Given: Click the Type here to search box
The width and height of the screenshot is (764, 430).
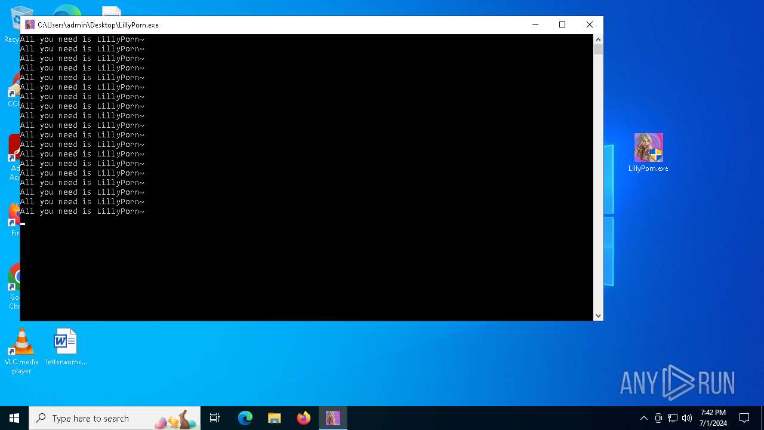Looking at the screenshot, I should 116,418.
